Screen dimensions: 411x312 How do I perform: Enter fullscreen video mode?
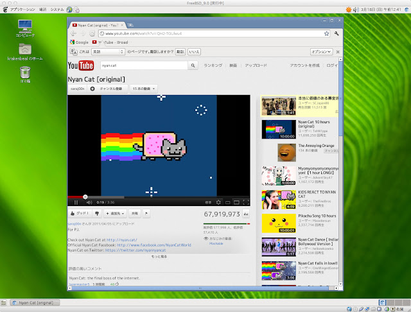[246, 202]
